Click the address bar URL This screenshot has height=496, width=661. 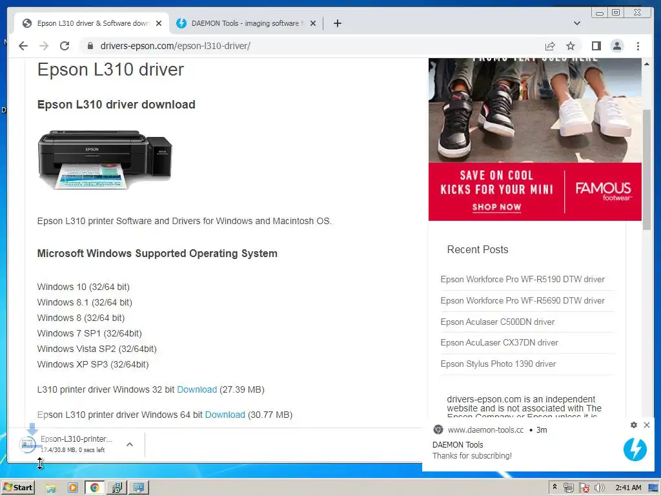176,46
